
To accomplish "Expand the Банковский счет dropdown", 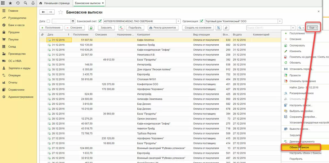I will 178,21.
